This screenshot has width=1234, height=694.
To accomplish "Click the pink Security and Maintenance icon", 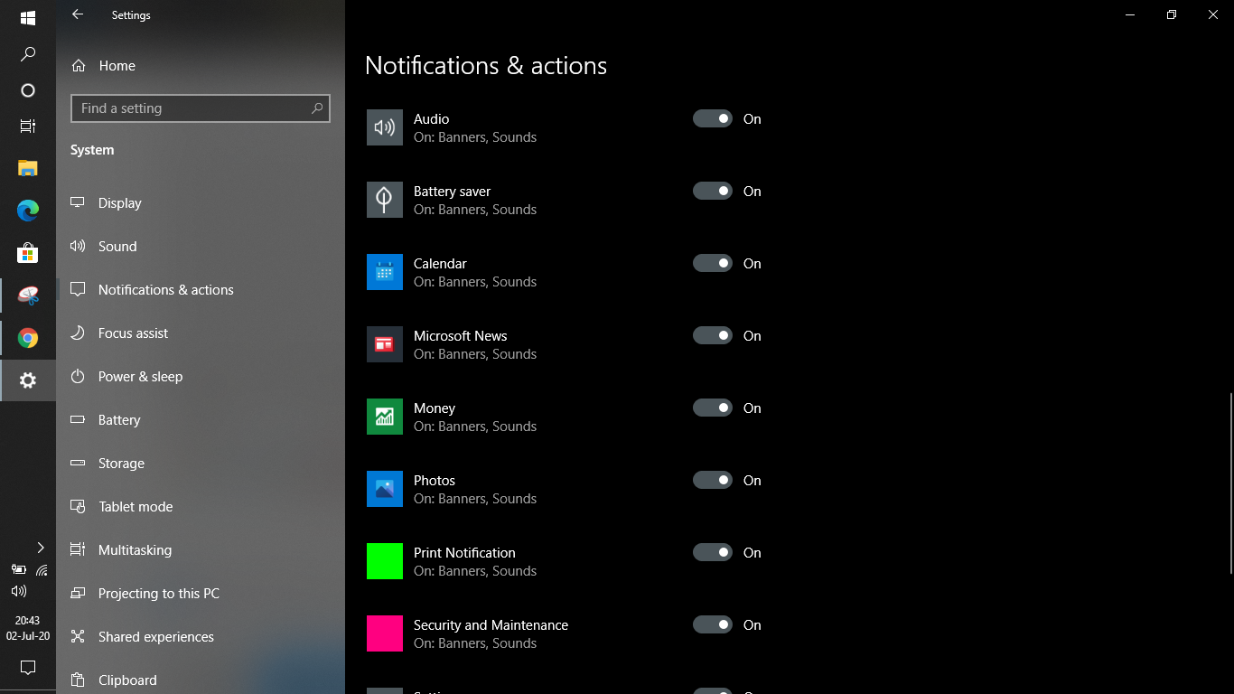I will [385, 633].
